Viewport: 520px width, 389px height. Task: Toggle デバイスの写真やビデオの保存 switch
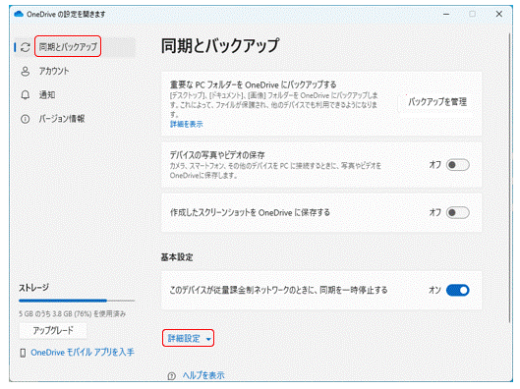coord(458,165)
